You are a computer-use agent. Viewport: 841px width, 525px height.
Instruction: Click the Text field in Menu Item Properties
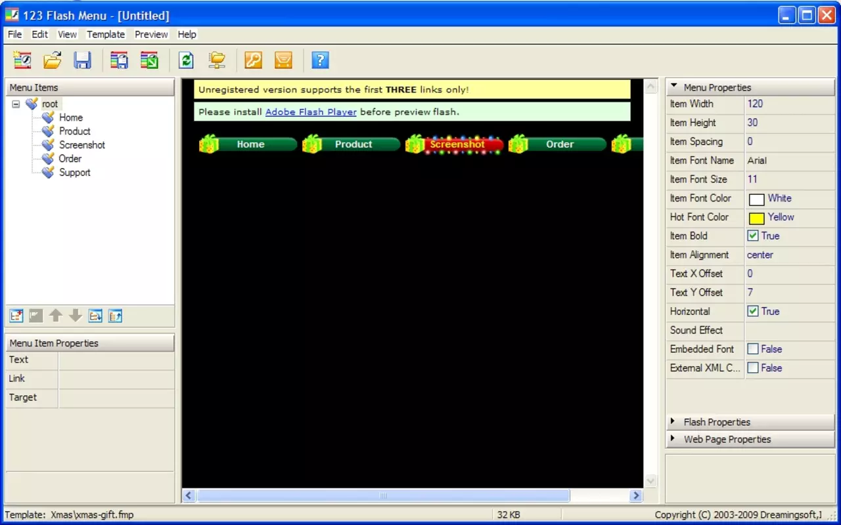click(x=116, y=360)
